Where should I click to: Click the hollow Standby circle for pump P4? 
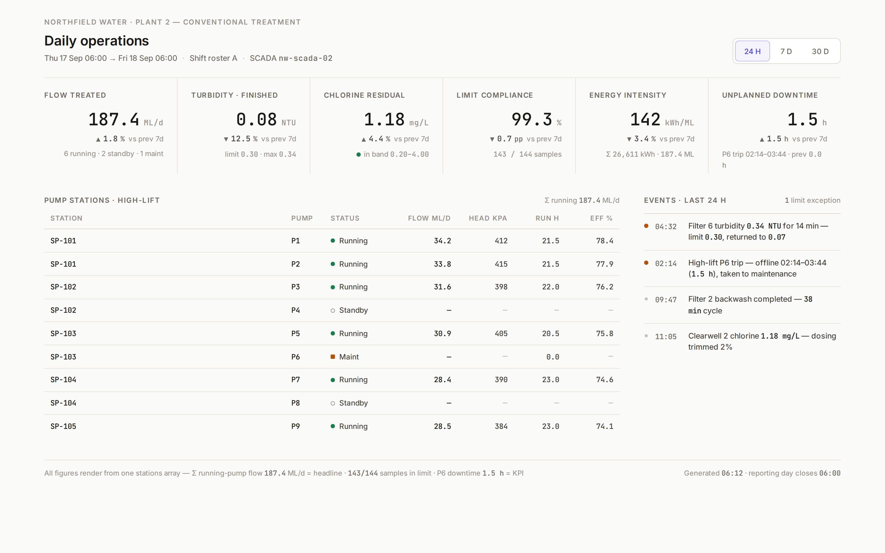click(x=333, y=311)
